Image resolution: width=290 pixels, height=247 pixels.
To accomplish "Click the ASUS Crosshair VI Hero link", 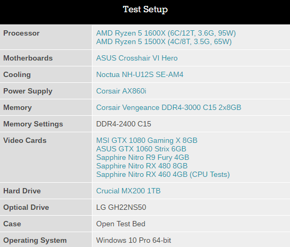I will 137,58.
